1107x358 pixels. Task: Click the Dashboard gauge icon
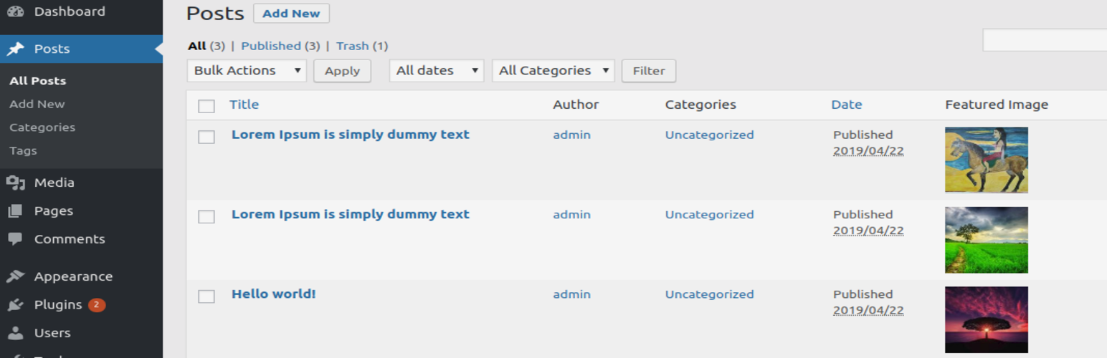(x=15, y=11)
